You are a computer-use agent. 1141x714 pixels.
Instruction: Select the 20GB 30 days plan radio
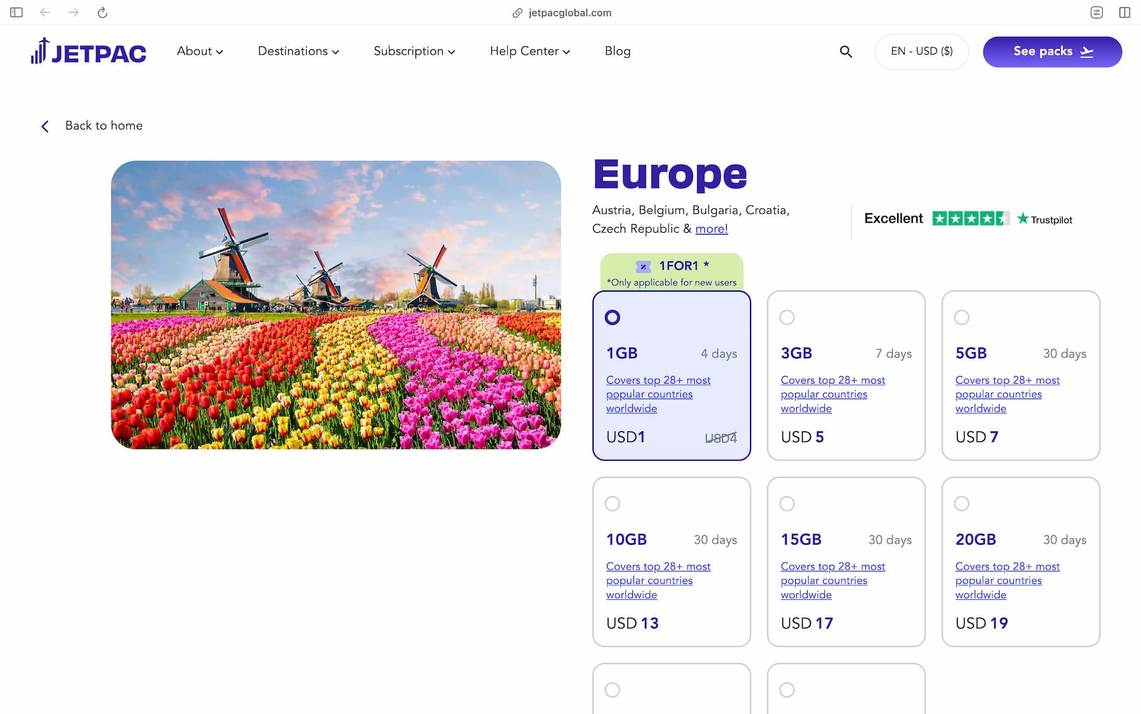(962, 504)
